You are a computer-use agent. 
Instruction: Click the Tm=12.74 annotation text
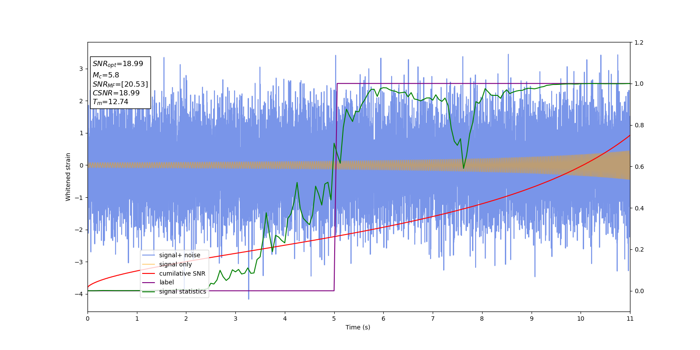pyautogui.click(x=110, y=102)
